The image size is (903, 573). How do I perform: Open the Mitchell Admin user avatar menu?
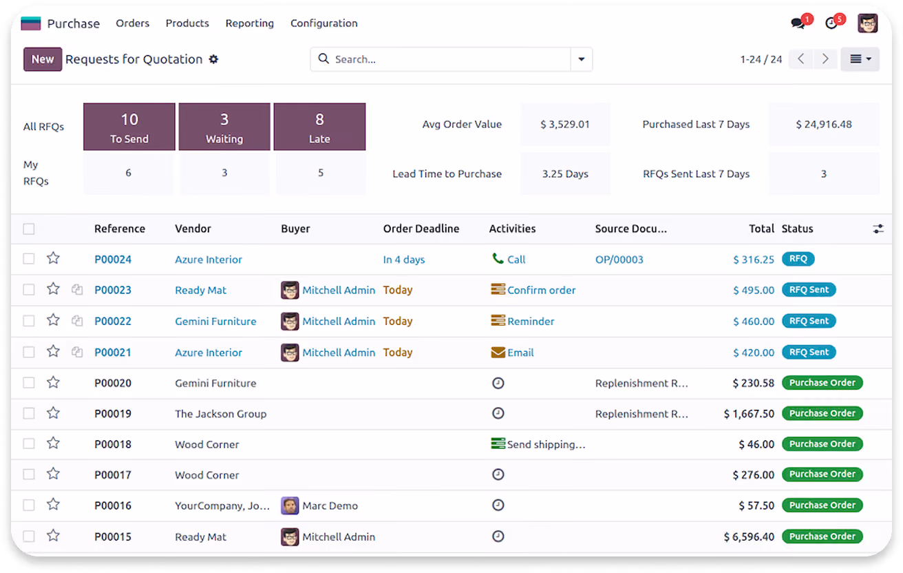tap(868, 23)
